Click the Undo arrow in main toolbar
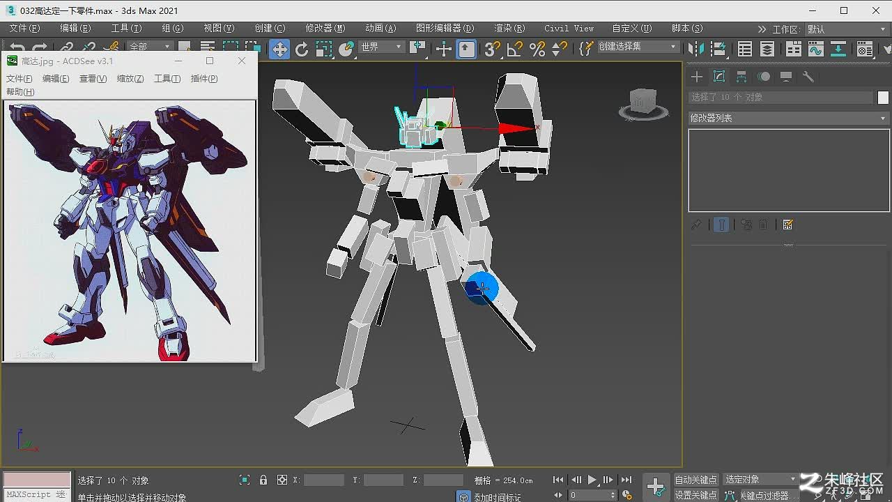The height and width of the screenshot is (502, 892). (17, 48)
